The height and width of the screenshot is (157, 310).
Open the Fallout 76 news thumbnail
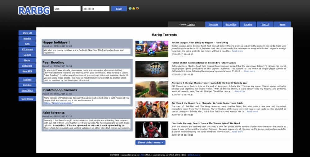152,69
